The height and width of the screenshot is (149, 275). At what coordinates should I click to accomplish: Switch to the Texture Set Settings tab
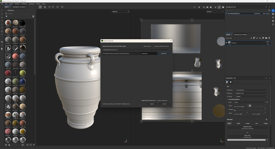pyautogui.click(x=240, y=35)
